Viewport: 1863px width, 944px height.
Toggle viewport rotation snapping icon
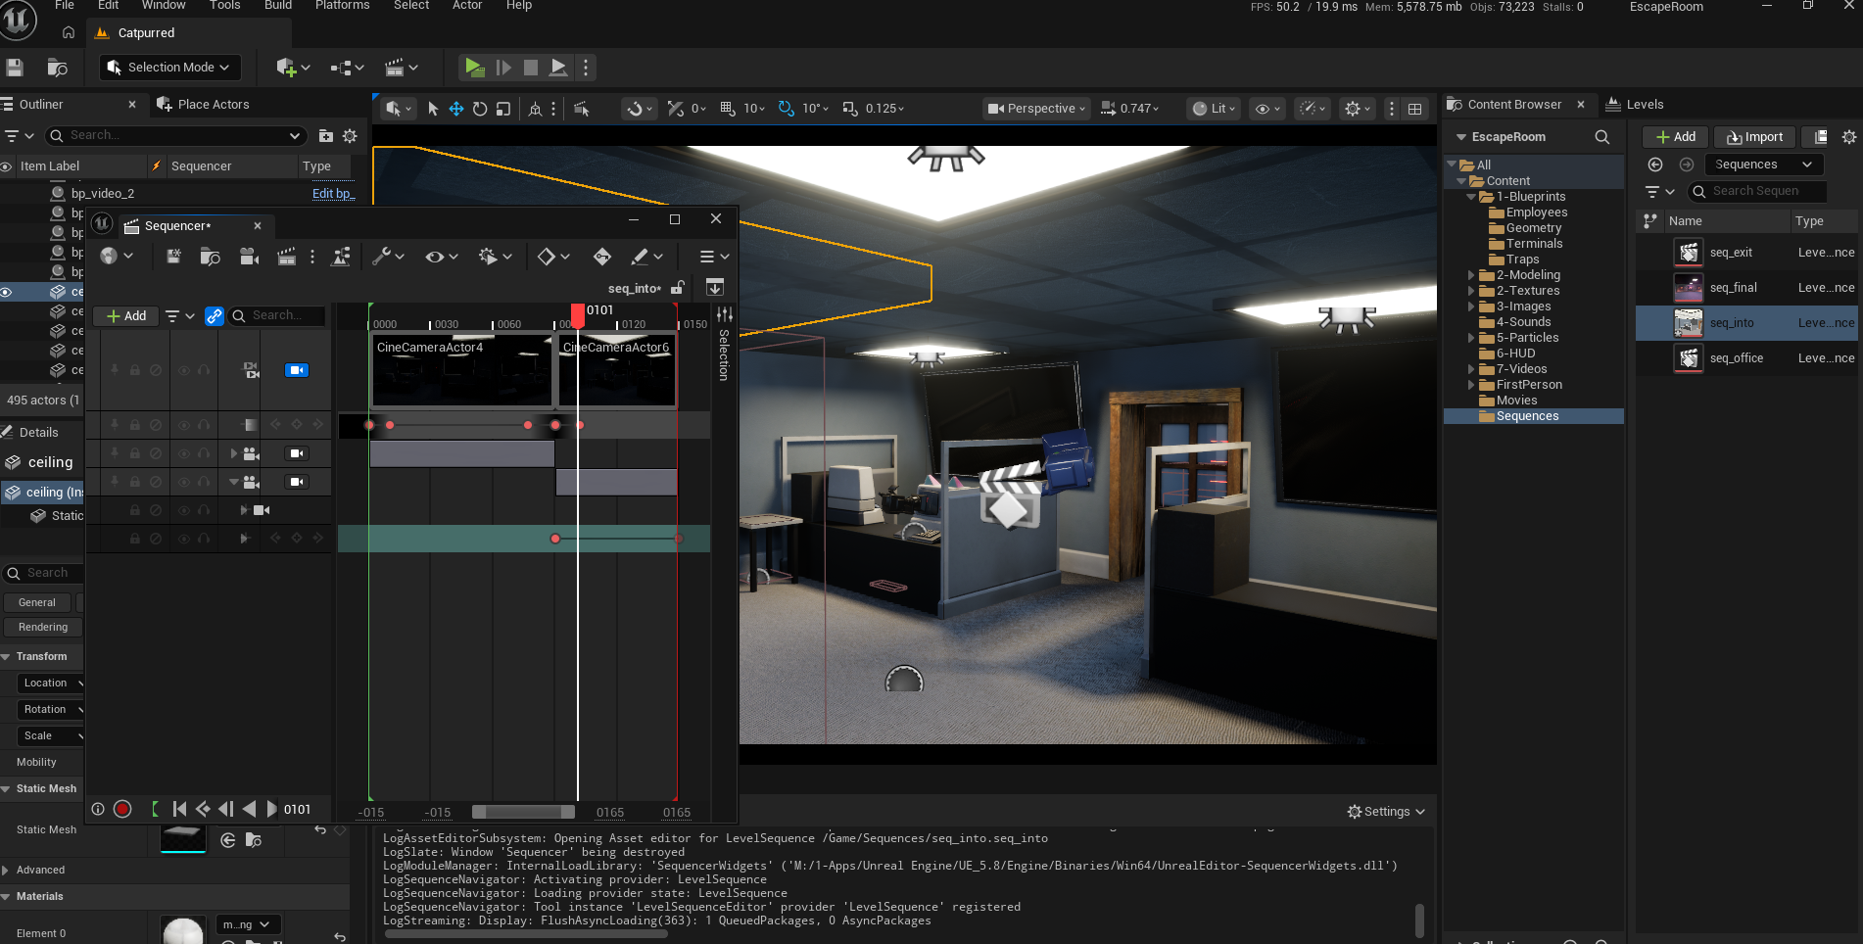786,109
